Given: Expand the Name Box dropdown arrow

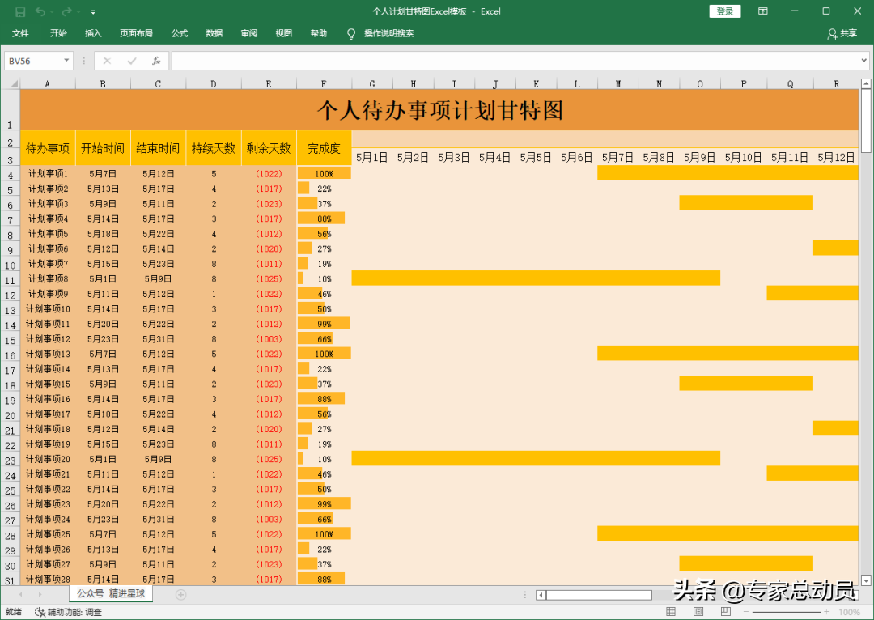Looking at the screenshot, I should (x=66, y=60).
